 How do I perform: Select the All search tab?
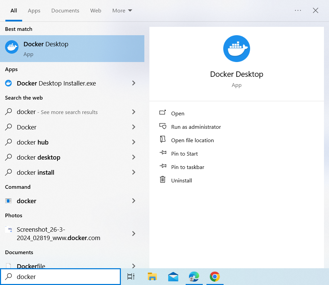coord(14,10)
